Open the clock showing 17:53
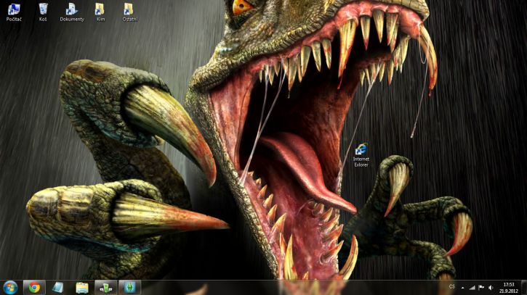The width and height of the screenshot is (527, 295). pos(509,288)
